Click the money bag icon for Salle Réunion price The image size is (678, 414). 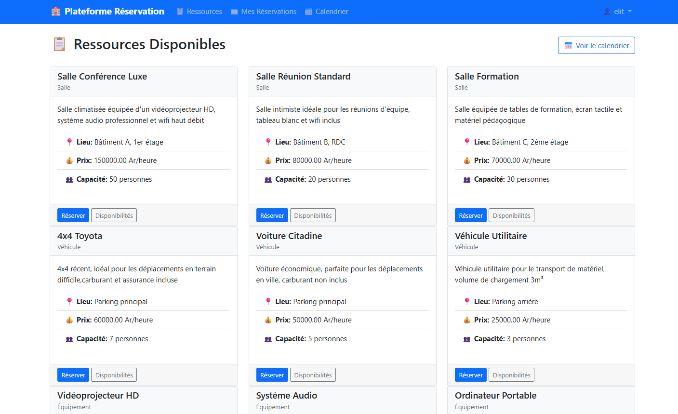click(x=268, y=160)
